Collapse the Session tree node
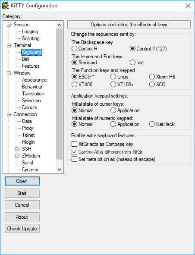This screenshot has height=255, width=195. point(9,25)
